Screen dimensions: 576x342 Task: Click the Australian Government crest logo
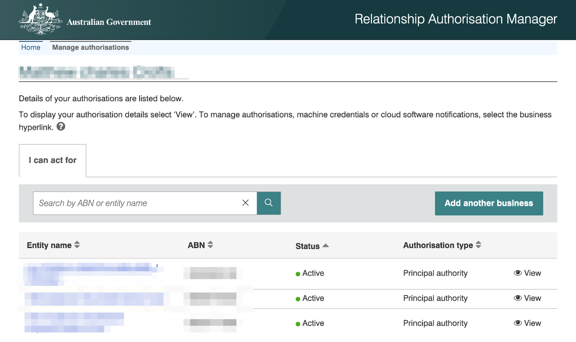point(40,19)
